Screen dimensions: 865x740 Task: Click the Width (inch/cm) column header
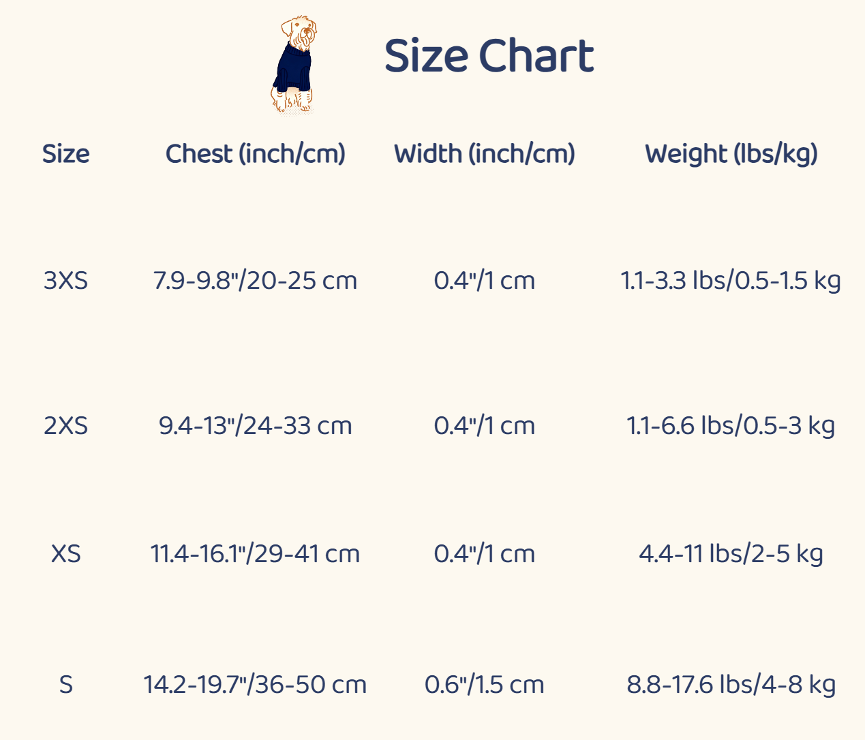485,154
